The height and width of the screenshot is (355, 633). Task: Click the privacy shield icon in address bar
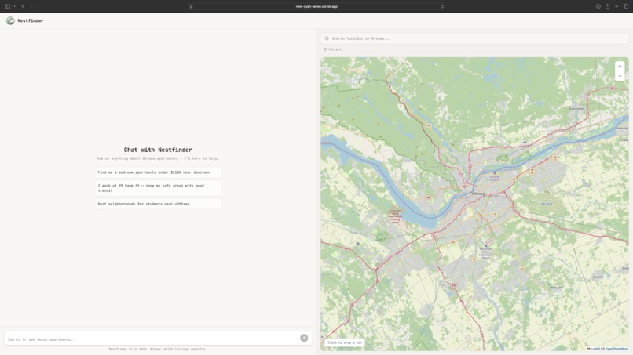pyautogui.click(x=191, y=6)
